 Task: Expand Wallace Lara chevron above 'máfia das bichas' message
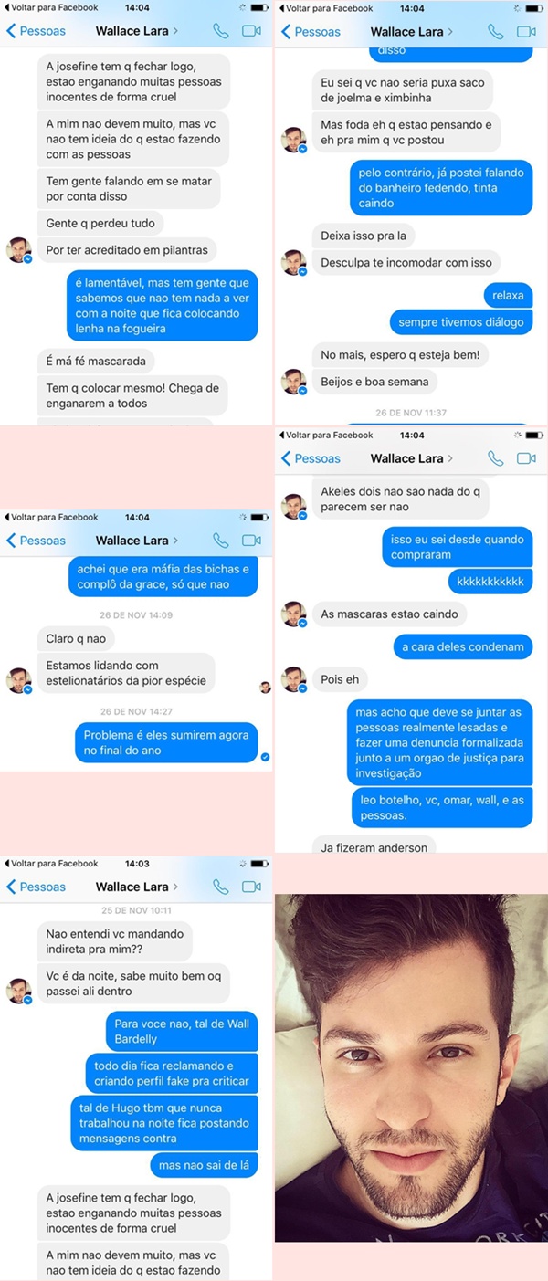175,541
